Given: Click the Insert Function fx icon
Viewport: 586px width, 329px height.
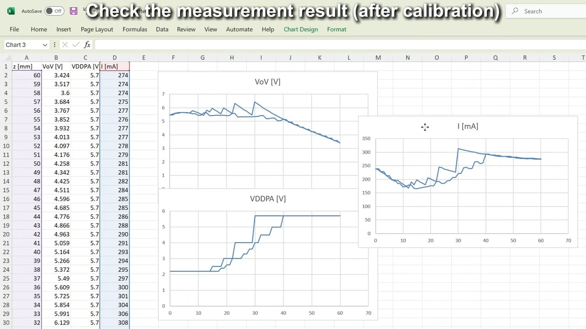Looking at the screenshot, I should point(87,45).
